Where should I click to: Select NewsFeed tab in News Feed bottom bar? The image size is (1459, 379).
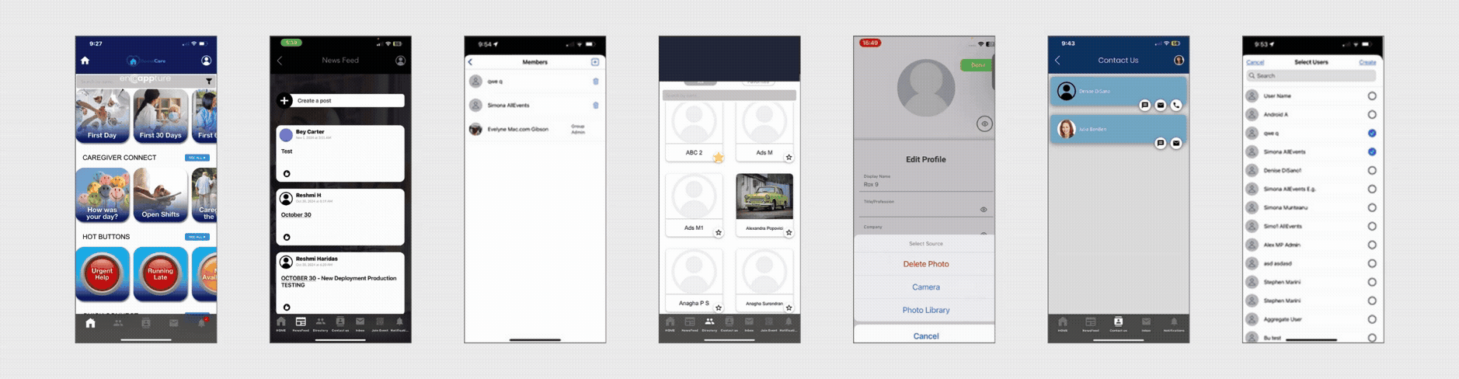[301, 325]
